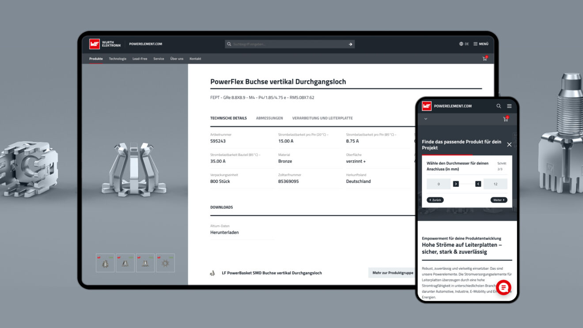Image resolution: width=583 pixels, height=328 pixels.
Task: Click the right slider handle with left arrow
Action: point(478,184)
